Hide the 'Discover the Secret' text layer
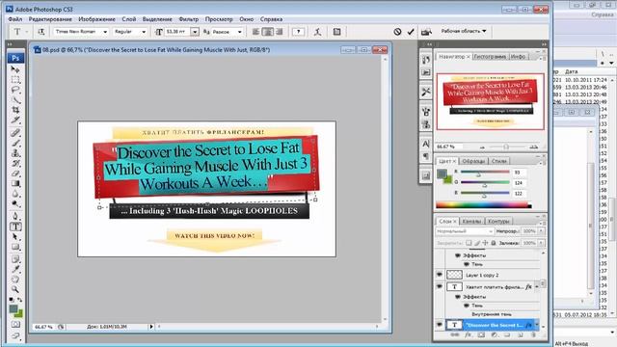 pos(440,325)
